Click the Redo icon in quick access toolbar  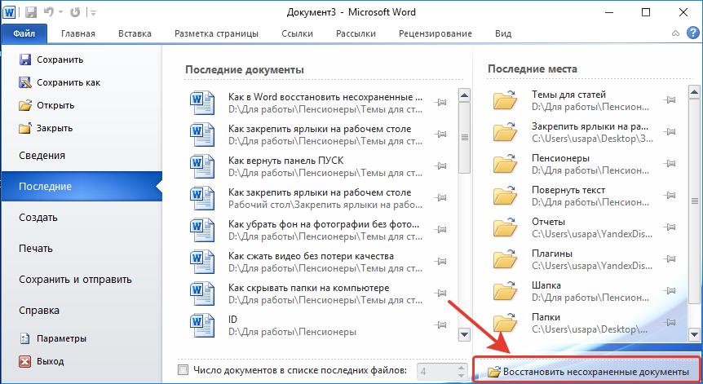pos(76,12)
